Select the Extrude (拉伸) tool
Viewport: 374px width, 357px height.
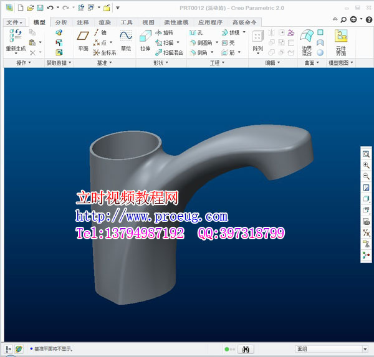click(145, 40)
